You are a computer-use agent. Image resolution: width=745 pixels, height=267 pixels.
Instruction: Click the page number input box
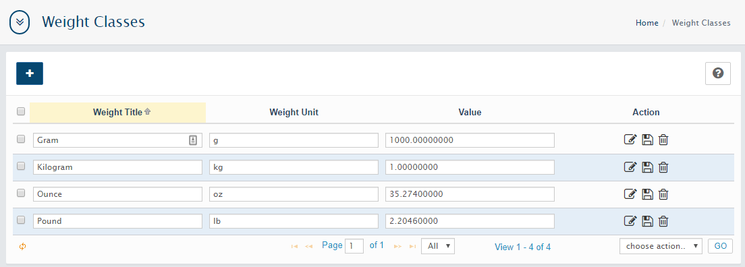pyautogui.click(x=354, y=246)
